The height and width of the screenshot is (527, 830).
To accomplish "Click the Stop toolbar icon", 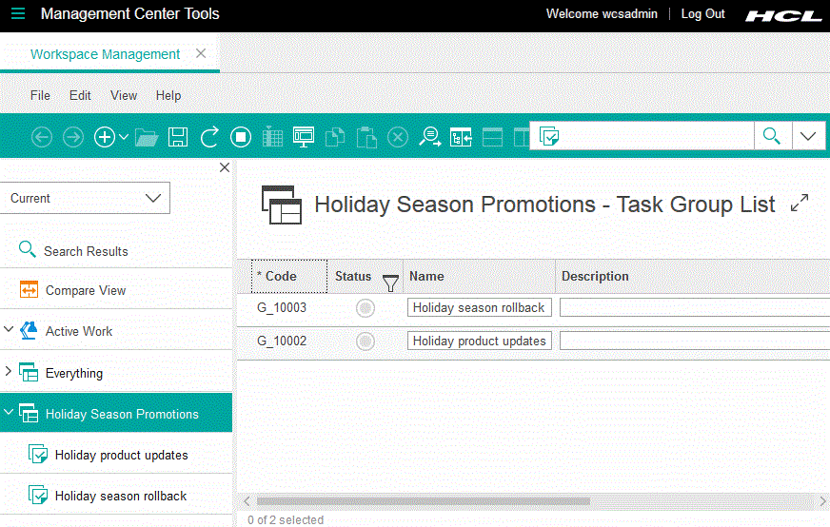I will pos(241,137).
